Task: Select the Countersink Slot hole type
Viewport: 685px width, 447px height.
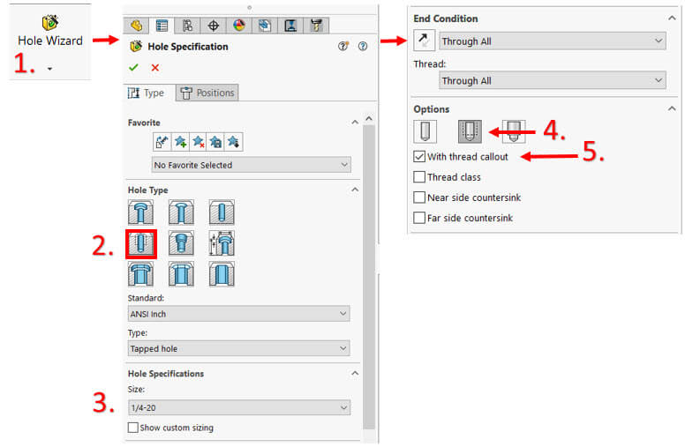Action: pyautogui.click(x=181, y=274)
